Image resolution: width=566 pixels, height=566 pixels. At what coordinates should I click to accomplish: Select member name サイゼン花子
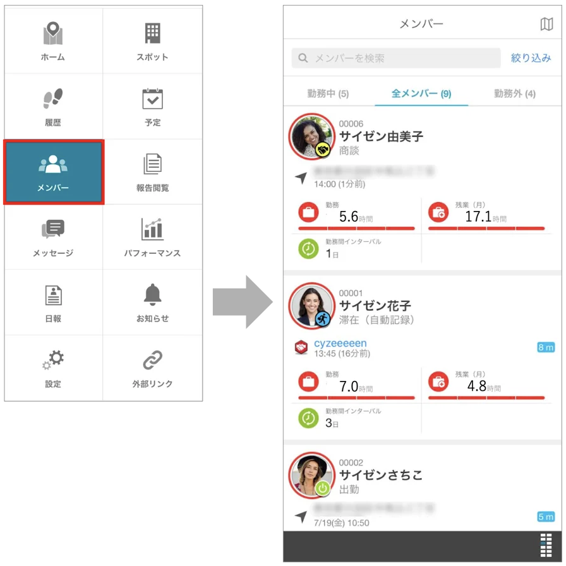(x=375, y=306)
